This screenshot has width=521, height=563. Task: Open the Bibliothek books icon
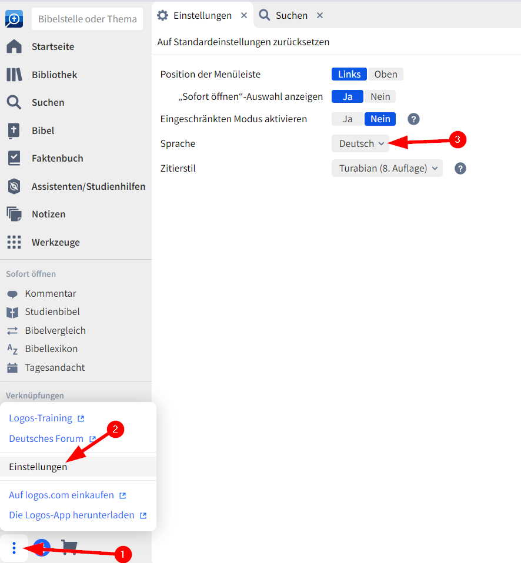(x=14, y=75)
